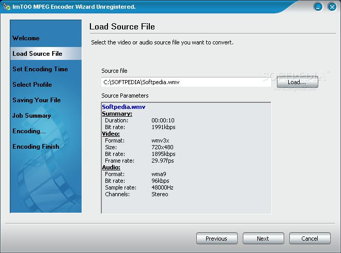Click the Previous button
Image resolution: width=341 pixels, height=253 pixels.
[217, 239]
